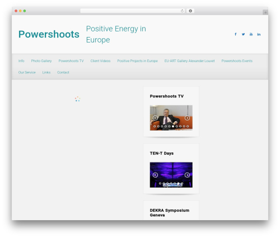Open the Contact menu item
This screenshot has height=237, width=280.
tap(63, 72)
